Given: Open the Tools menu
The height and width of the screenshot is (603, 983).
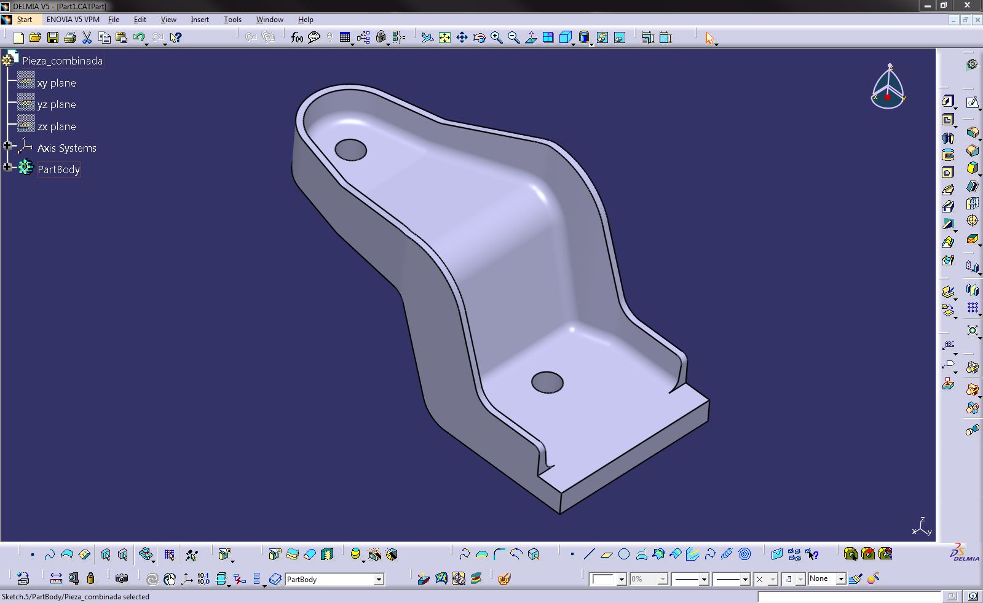Looking at the screenshot, I should click(232, 20).
